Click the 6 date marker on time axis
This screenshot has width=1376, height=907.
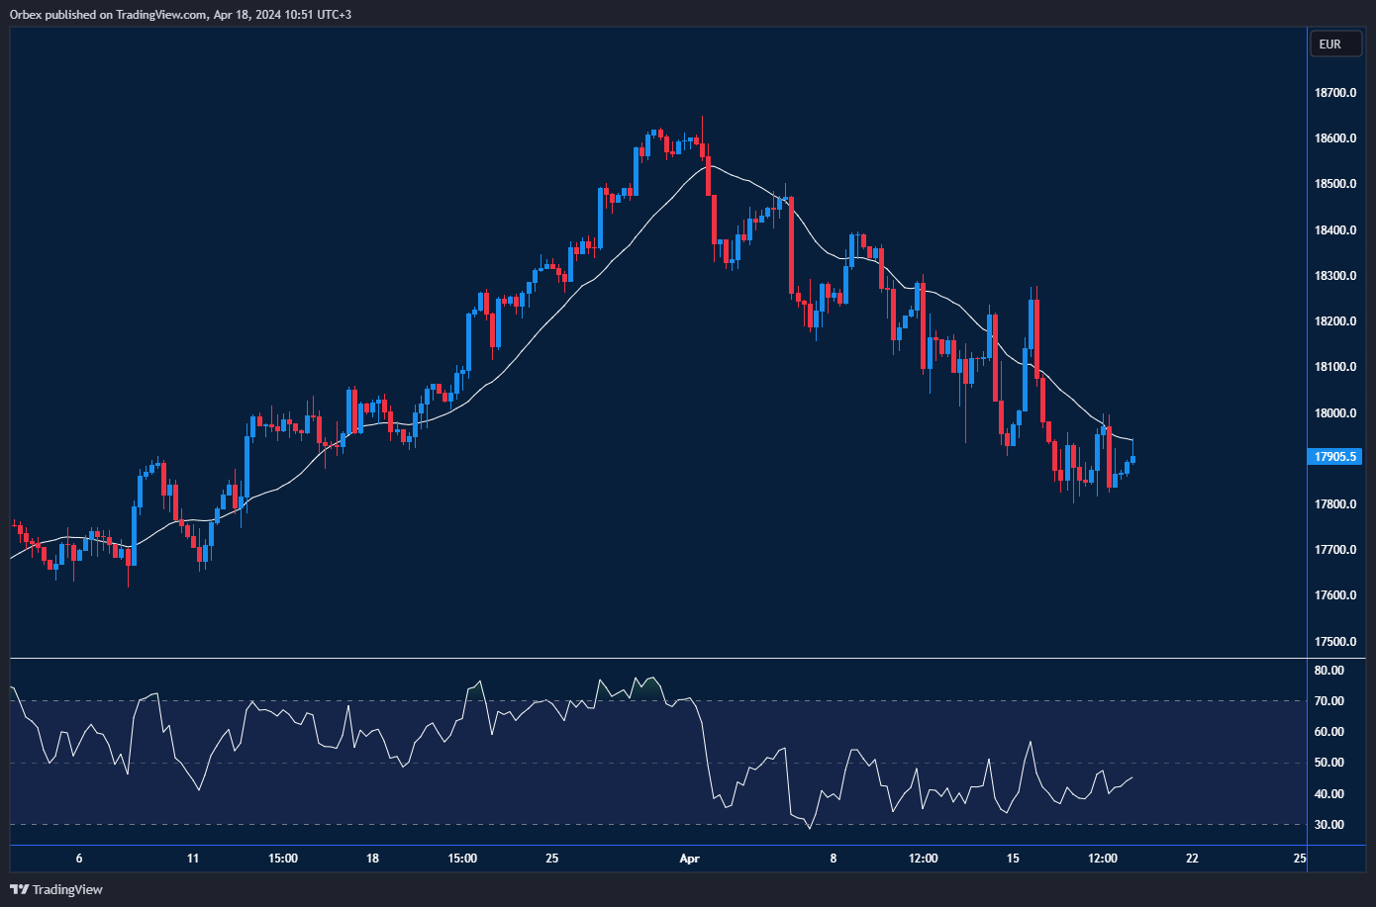[79, 859]
